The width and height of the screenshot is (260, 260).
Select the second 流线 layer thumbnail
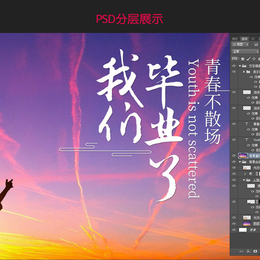pyautogui.click(x=247, y=108)
